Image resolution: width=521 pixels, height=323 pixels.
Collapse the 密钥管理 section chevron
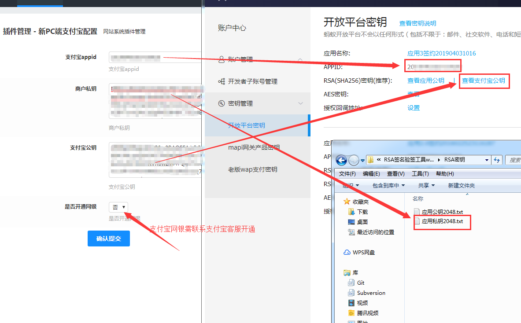coord(301,103)
